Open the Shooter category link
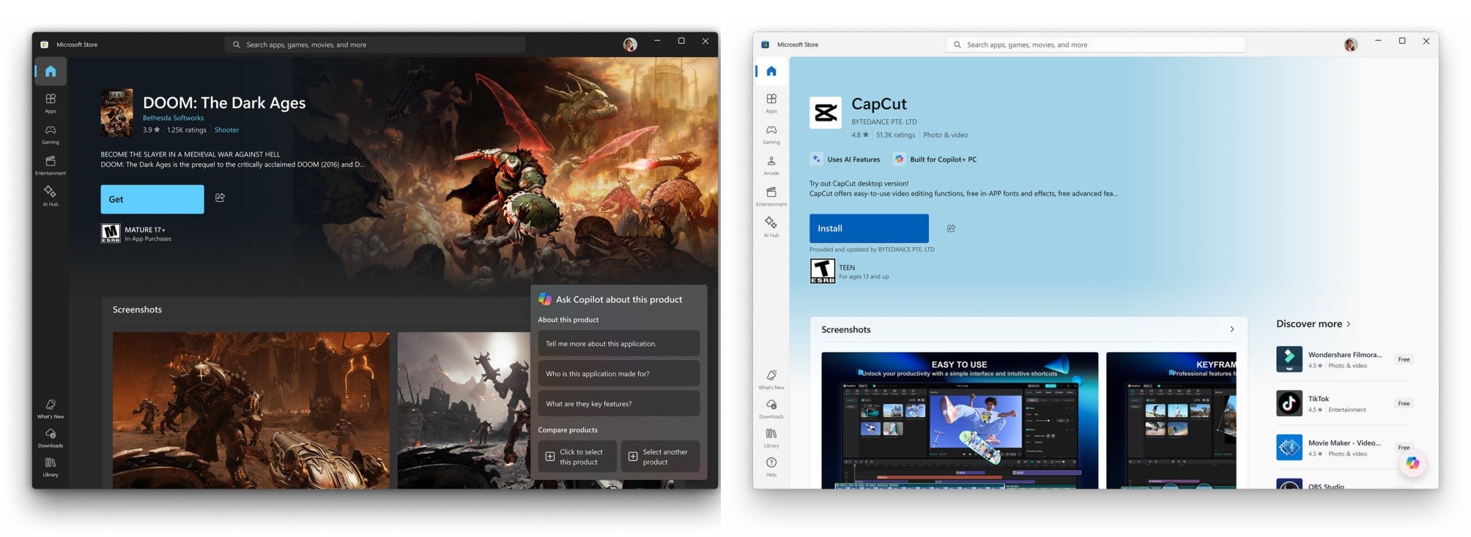 [x=226, y=129]
